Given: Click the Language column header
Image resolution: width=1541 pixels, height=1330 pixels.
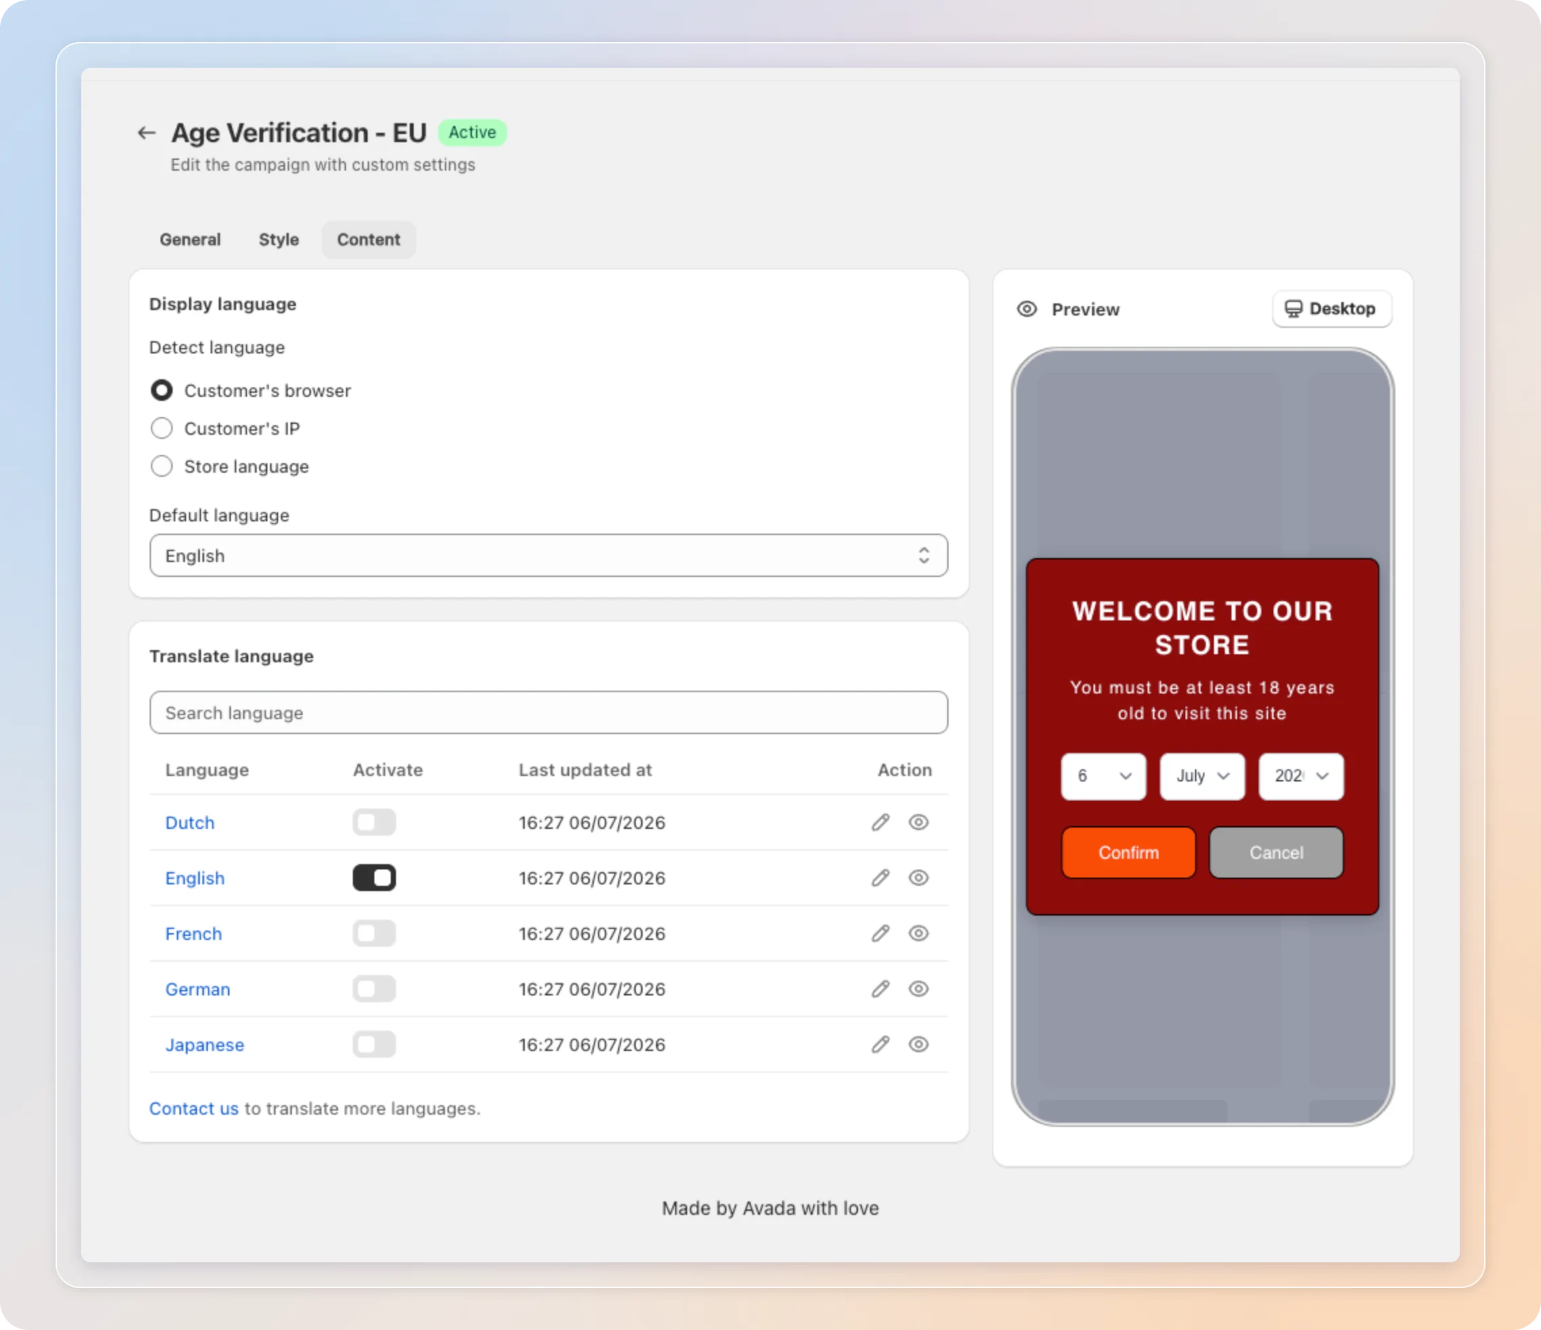Looking at the screenshot, I should coord(207,770).
